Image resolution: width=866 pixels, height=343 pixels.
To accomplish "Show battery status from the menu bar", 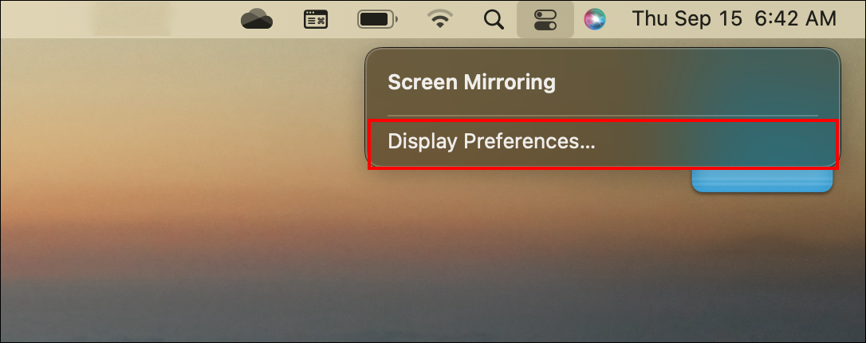I will coord(375,19).
